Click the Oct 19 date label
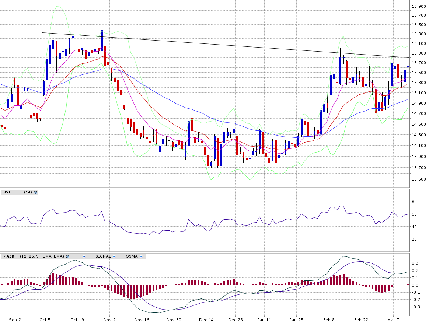This screenshot has width=429, height=325. (x=77, y=320)
